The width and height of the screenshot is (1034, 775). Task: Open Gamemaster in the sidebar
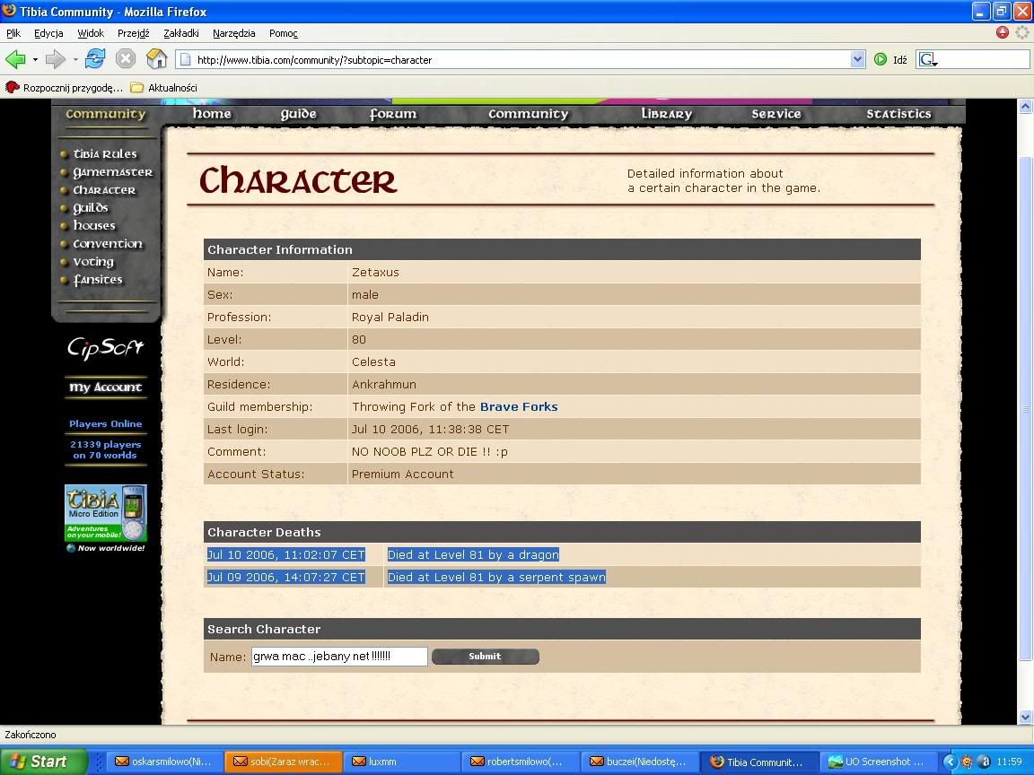(x=112, y=172)
